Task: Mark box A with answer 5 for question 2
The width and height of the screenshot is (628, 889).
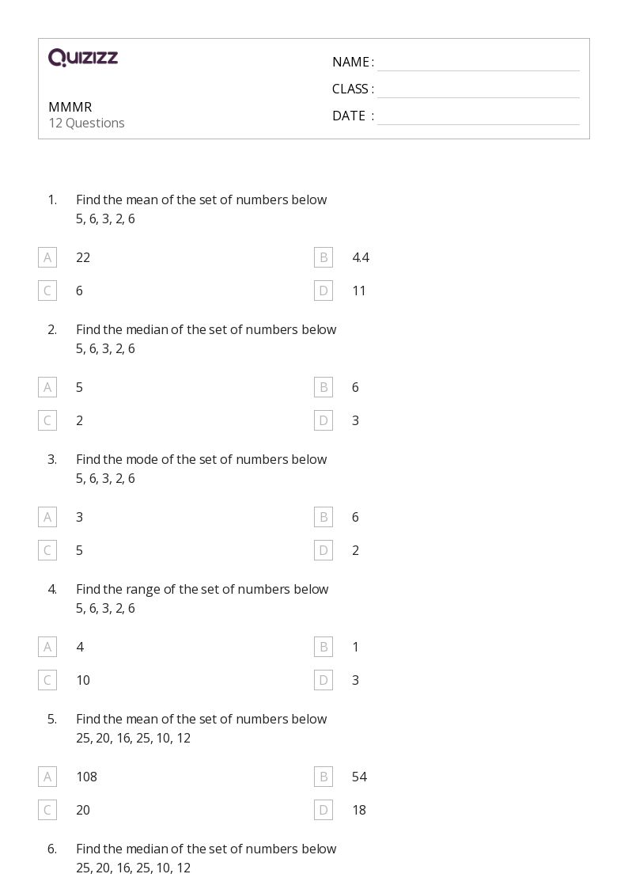Action: click(47, 387)
